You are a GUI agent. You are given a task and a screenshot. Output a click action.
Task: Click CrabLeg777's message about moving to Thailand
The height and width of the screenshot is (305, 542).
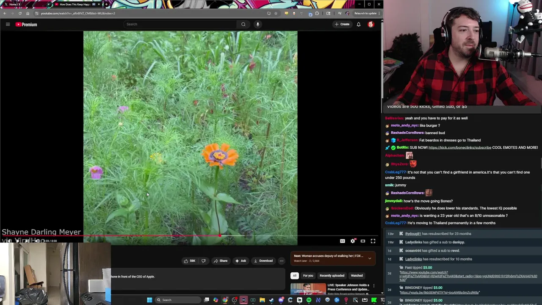pyautogui.click(x=440, y=223)
